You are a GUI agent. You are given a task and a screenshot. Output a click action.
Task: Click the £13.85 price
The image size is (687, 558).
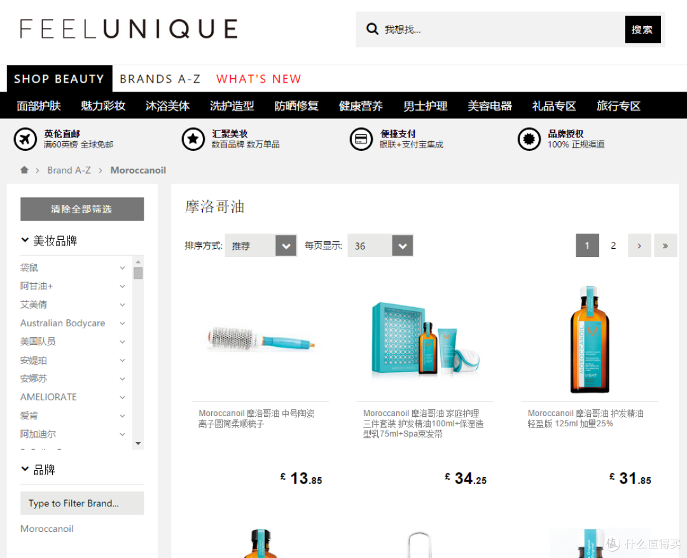[301, 478]
